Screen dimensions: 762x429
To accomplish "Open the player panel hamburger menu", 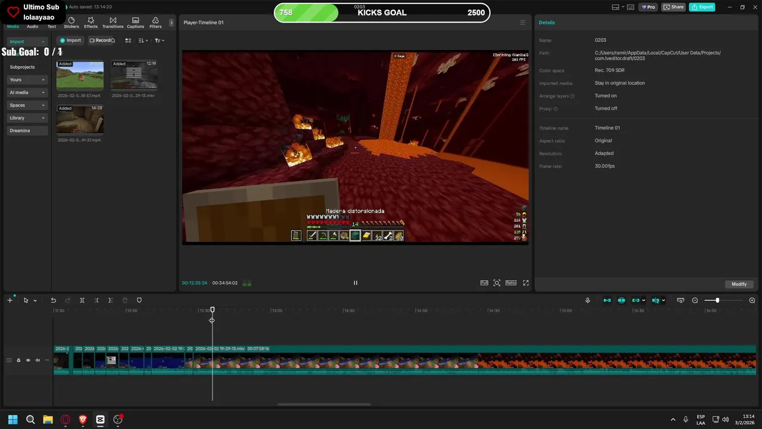I will [523, 23].
